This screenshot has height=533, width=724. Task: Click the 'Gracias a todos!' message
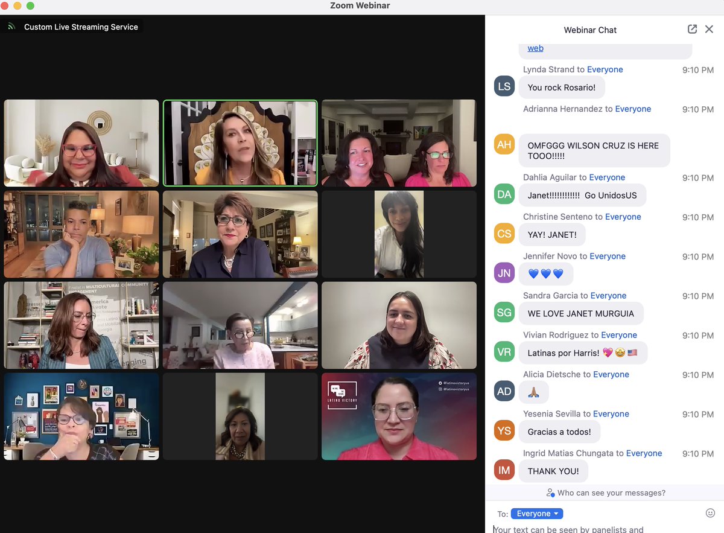[559, 432]
